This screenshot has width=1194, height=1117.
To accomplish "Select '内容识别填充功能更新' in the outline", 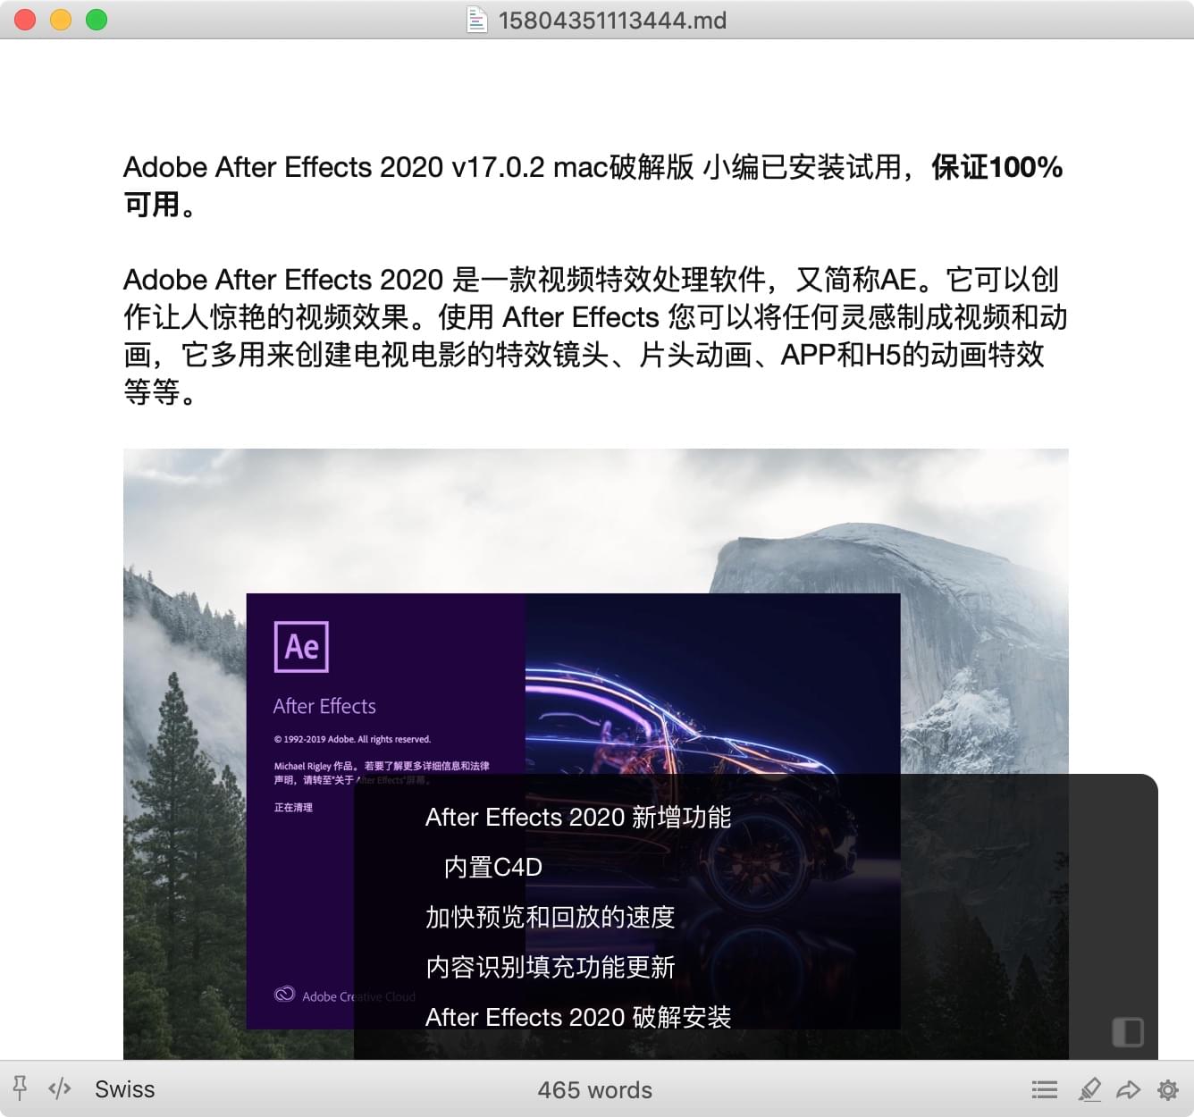I will pyautogui.click(x=550, y=968).
